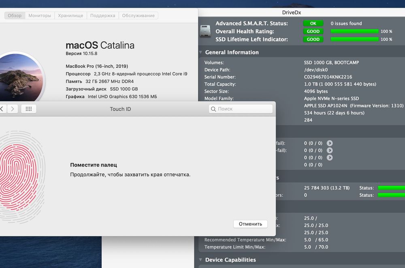Click the macOS Catalina island image
The height and width of the screenshot is (268, 405).
tap(21, 77)
